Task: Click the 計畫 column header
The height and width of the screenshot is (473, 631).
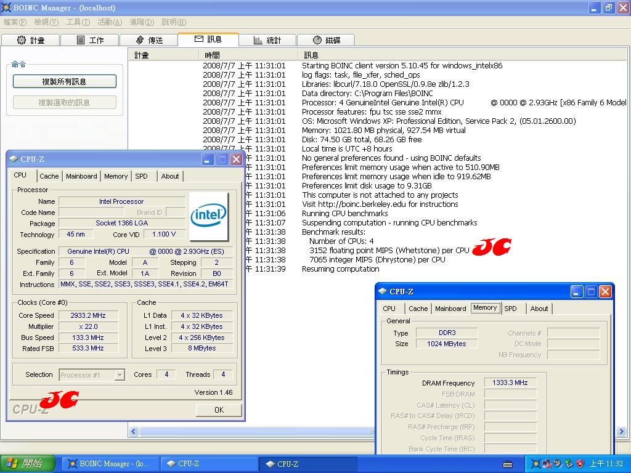Action: [163, 55]
